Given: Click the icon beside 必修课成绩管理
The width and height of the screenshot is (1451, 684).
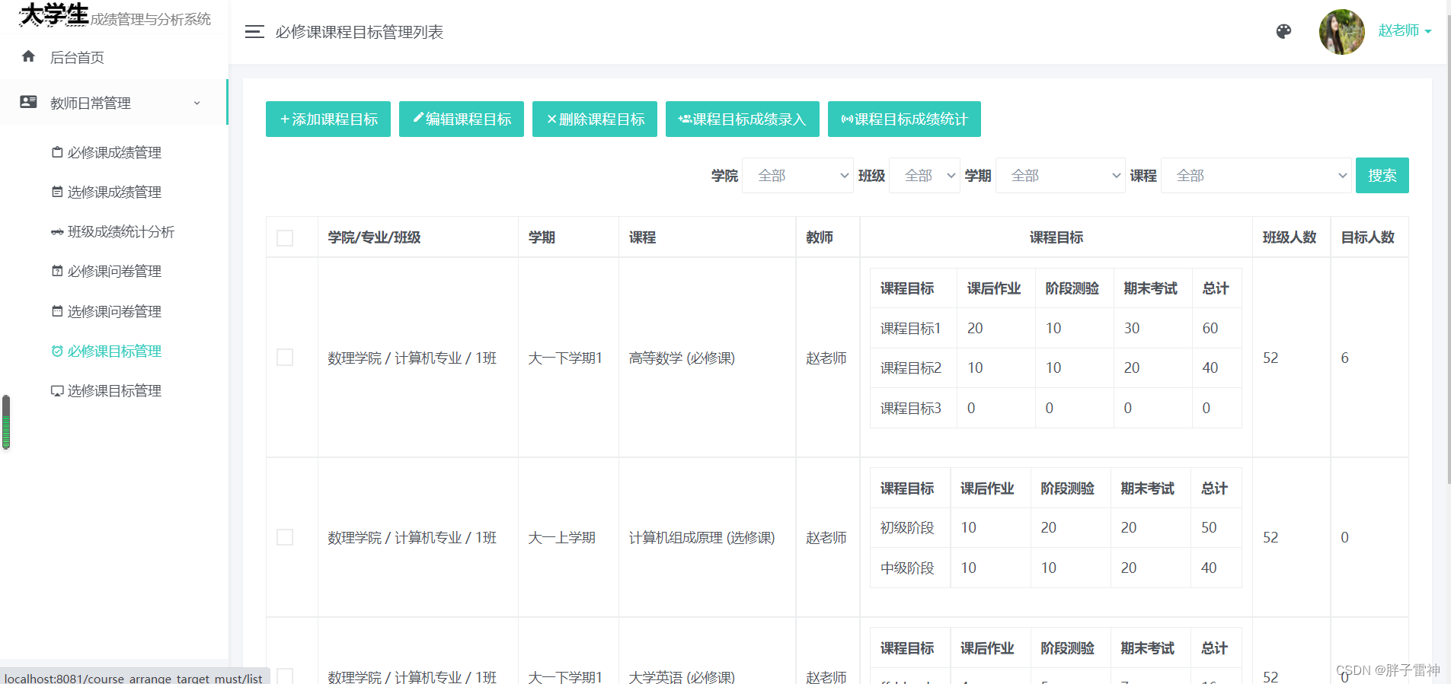Looking at the screenshot, I should click(x=57, y=152).
